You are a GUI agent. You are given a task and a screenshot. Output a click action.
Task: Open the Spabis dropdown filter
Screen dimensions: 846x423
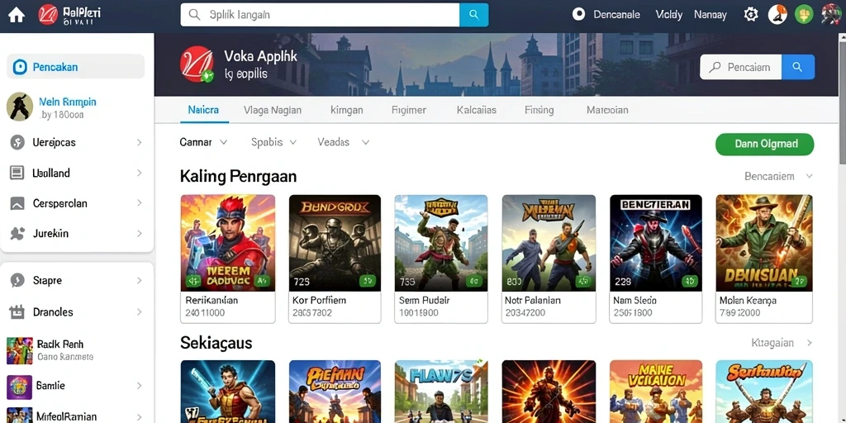274,142
